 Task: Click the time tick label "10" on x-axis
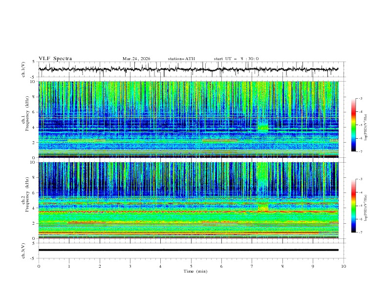(x=344, y=266)
